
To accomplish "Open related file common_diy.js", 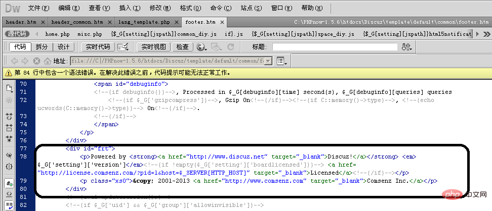I will pyautogui.click(x=164, y=34).
